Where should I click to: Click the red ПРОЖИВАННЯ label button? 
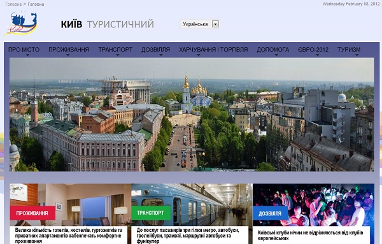[x=32, y=213]
